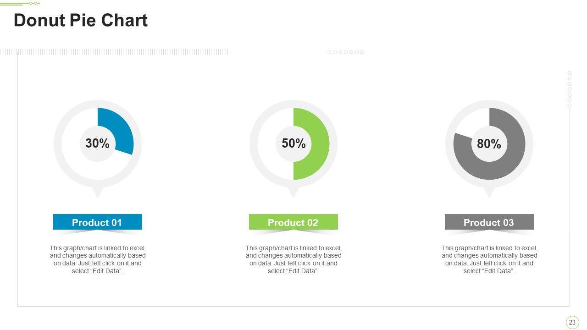This screenshot has height=330, width=587.
Task: Select the 50% donut center label
Action: [293, 144]
